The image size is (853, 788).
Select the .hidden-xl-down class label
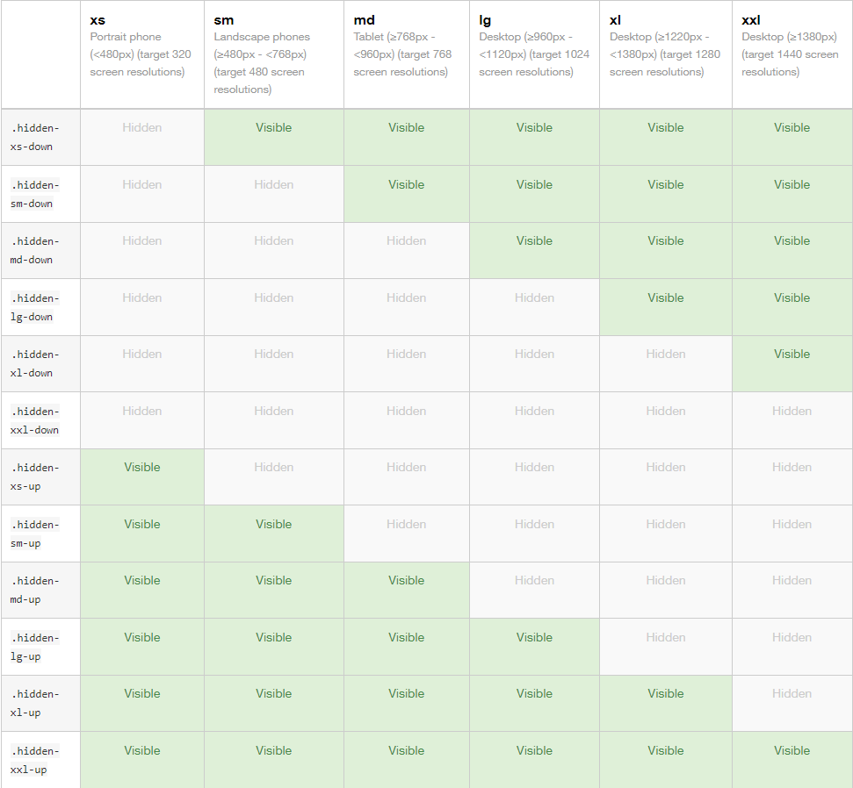pyautogui.click(x=35, y=363)
